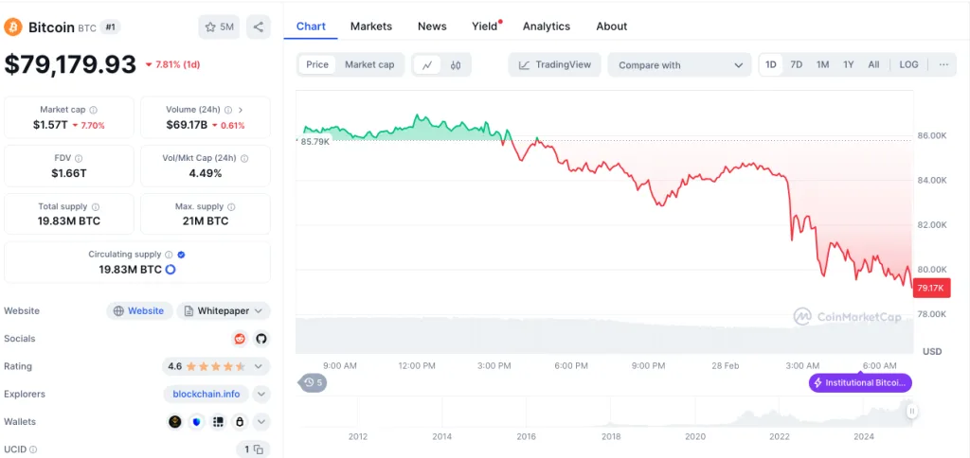
Task: Click the 2020 mark on the timeline navigator
Action: click(x=695, y=437)
